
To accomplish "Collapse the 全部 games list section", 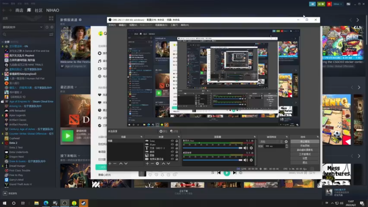I will click(3, 42).
